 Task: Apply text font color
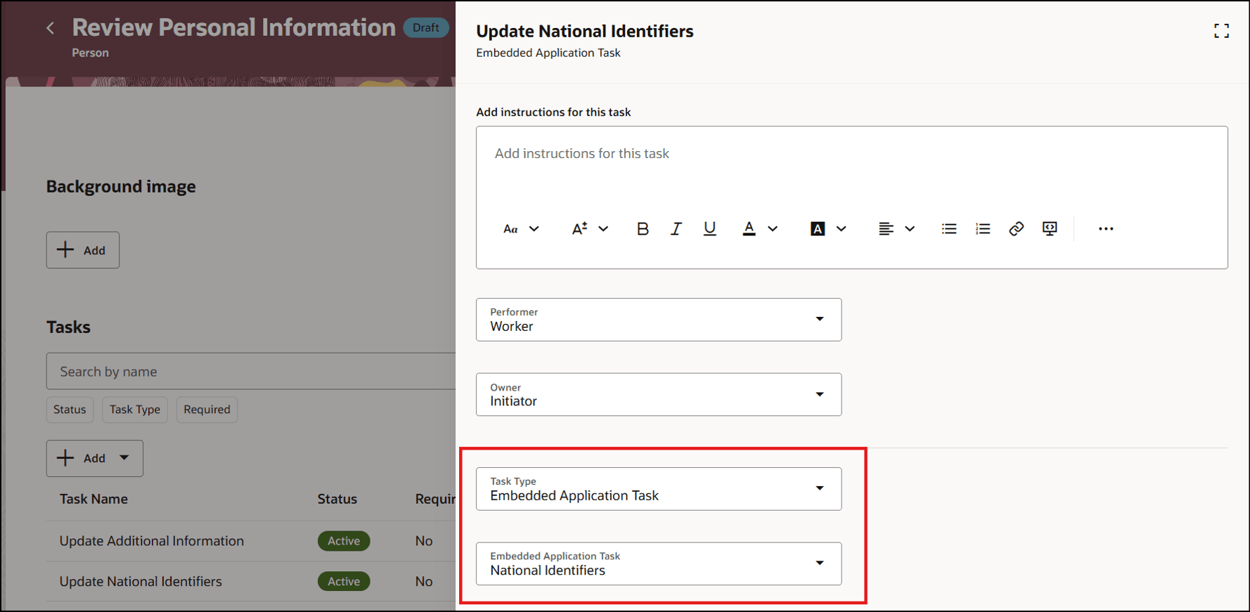click(749, 229)
